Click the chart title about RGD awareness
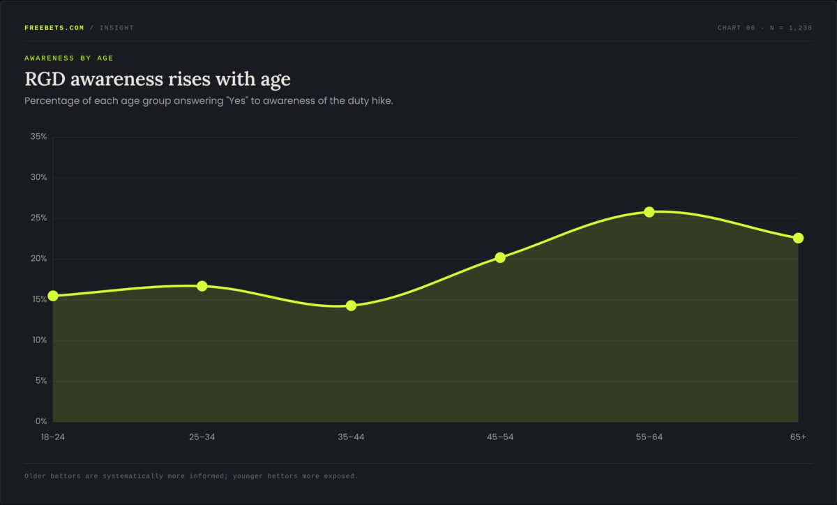 [x=158, y=79]
